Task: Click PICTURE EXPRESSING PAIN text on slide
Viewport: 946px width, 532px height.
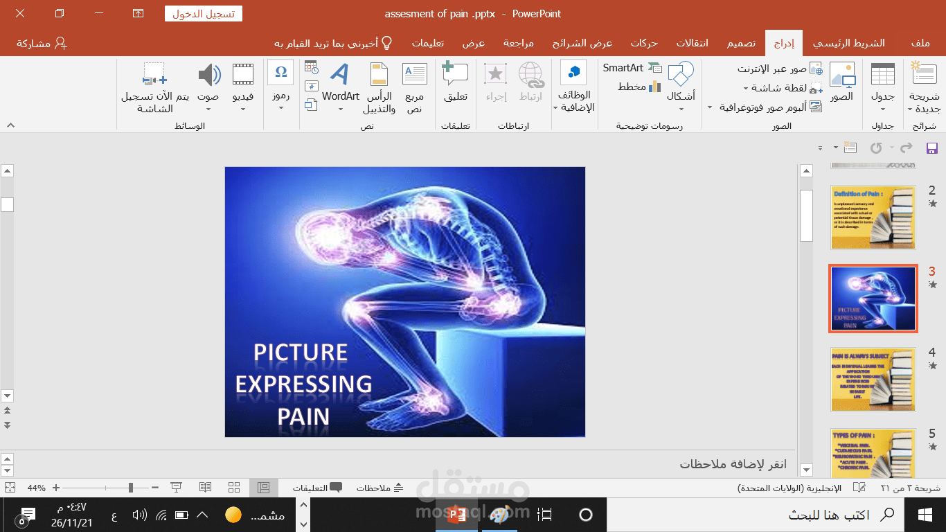Action: click(x=303, y=384)
